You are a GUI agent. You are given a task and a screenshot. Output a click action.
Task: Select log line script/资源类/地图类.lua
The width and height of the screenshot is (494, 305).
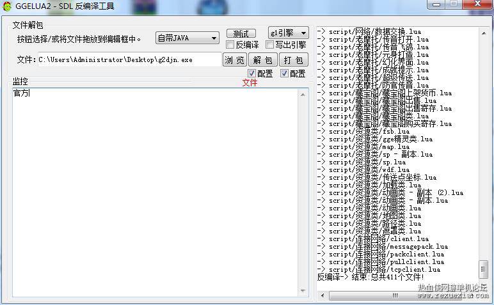point(369,216)
